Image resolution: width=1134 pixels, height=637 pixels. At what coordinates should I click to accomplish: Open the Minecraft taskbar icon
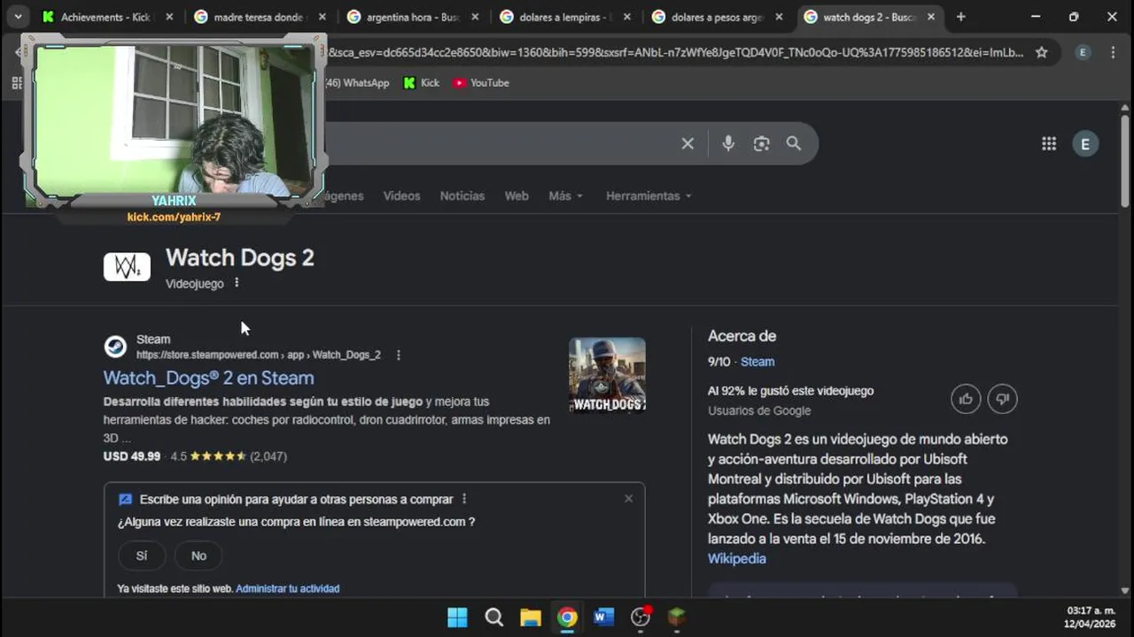point(677,618)
